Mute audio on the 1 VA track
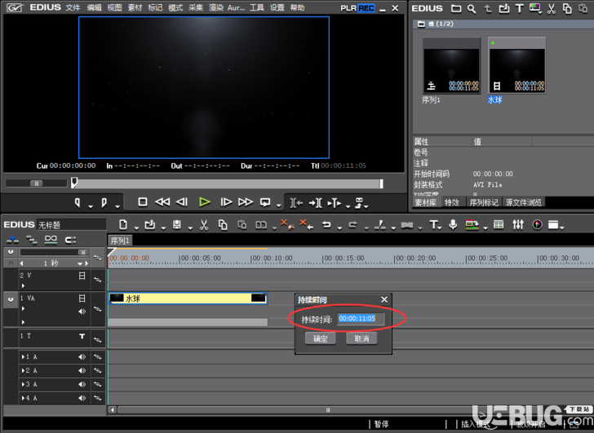Image resolution: width=594 pixels, height=433 pixels. (x=82, y=311)
